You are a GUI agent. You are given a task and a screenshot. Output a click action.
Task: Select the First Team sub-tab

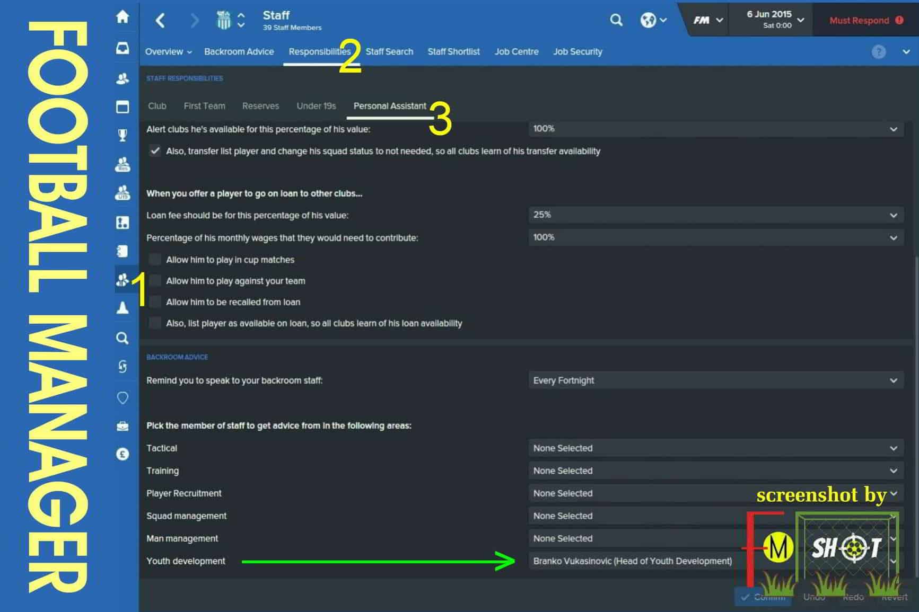204,106
